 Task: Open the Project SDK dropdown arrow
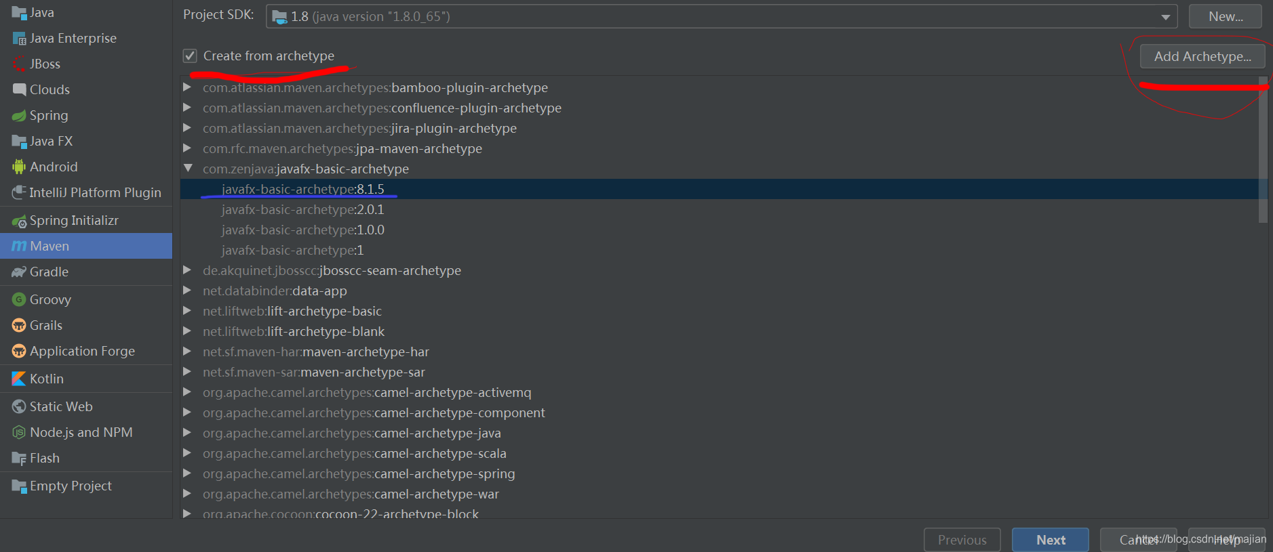point(1165,17)
